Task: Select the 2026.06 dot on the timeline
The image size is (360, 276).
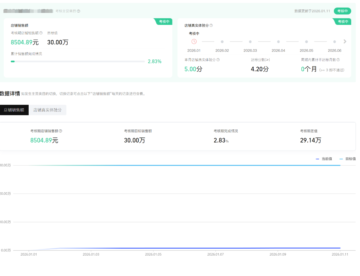Action: point(335,42)
